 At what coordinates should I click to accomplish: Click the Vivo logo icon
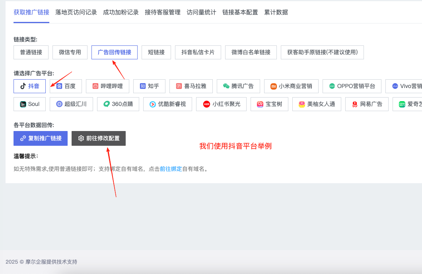point(395,86)
